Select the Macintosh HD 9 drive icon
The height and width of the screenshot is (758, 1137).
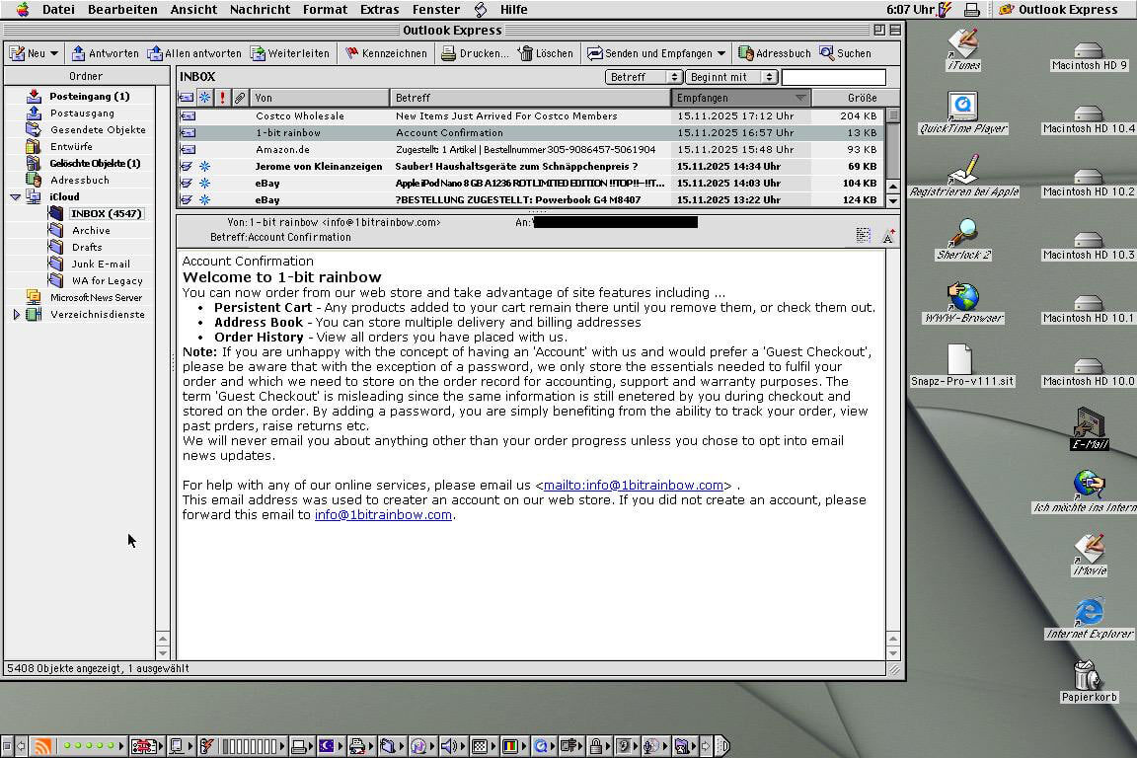click(x=1089, y=56)
